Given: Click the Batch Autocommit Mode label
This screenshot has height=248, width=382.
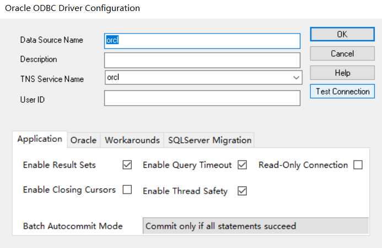Looking at the screenshot, I should coord(73,226).
